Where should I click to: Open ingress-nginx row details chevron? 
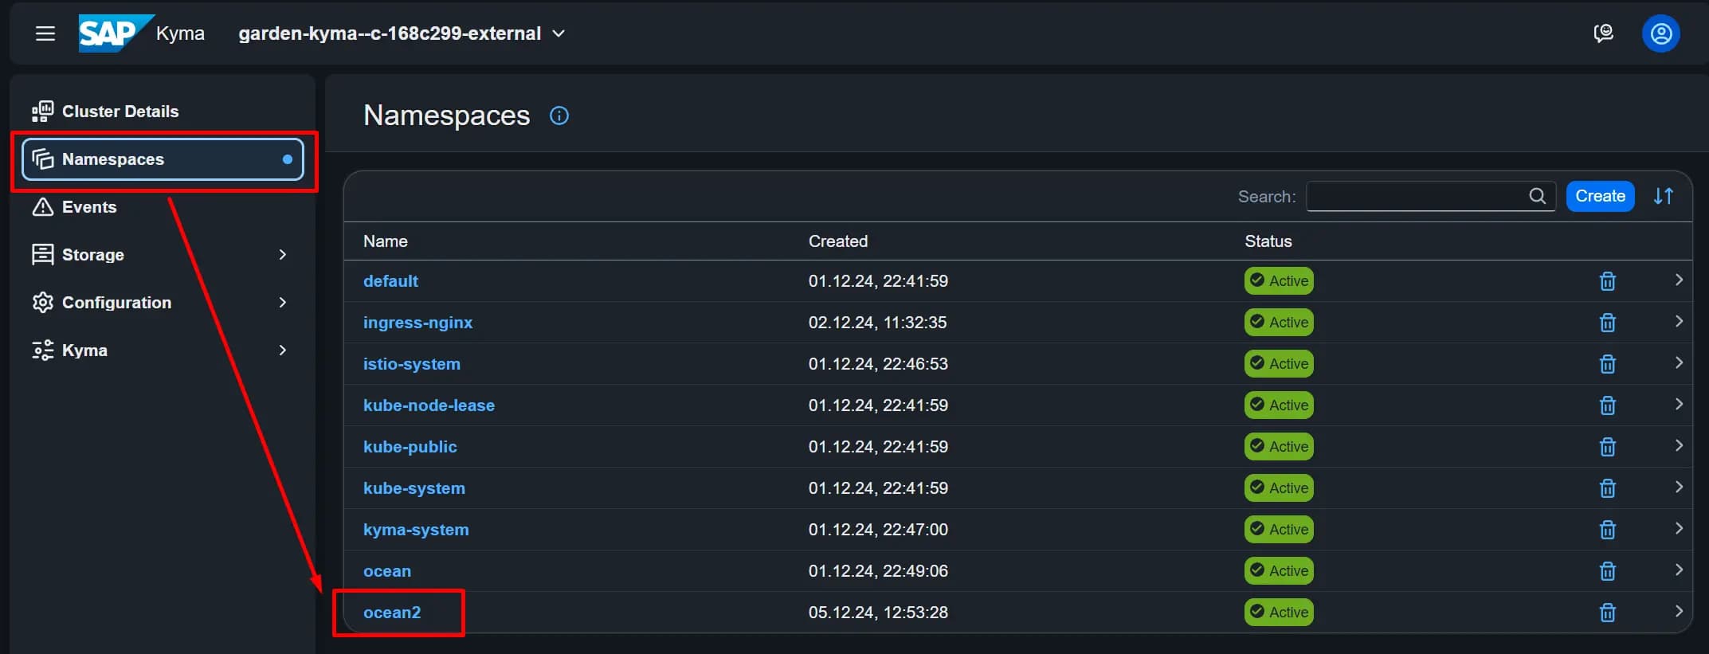coord(1679,321)
